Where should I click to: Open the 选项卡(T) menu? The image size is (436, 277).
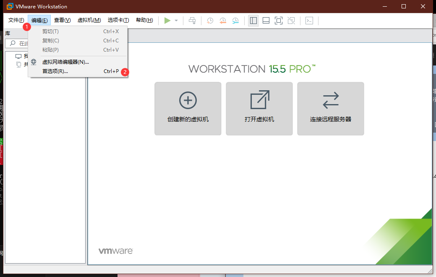118,20
